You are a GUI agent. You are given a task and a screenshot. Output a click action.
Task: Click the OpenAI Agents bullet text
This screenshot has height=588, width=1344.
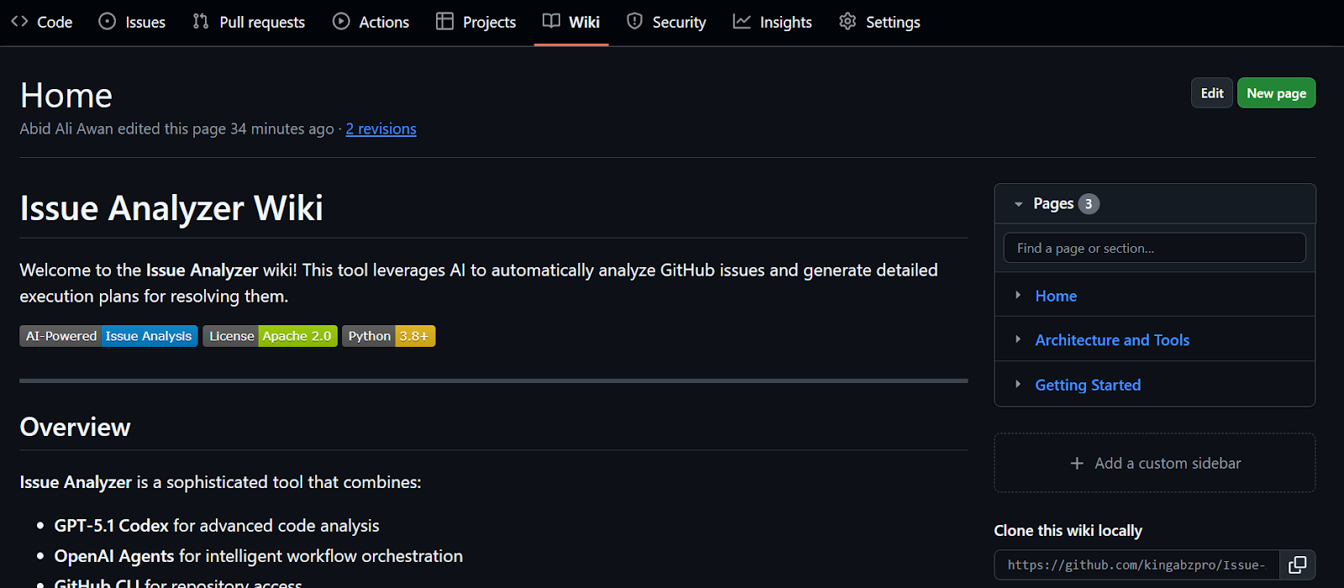[259, 556]
